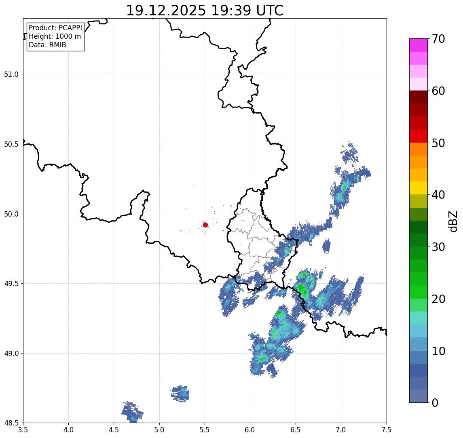Click the longitude axis label 5.0
The height and width of the screenshot is (438, 463).
click(159, 430)
